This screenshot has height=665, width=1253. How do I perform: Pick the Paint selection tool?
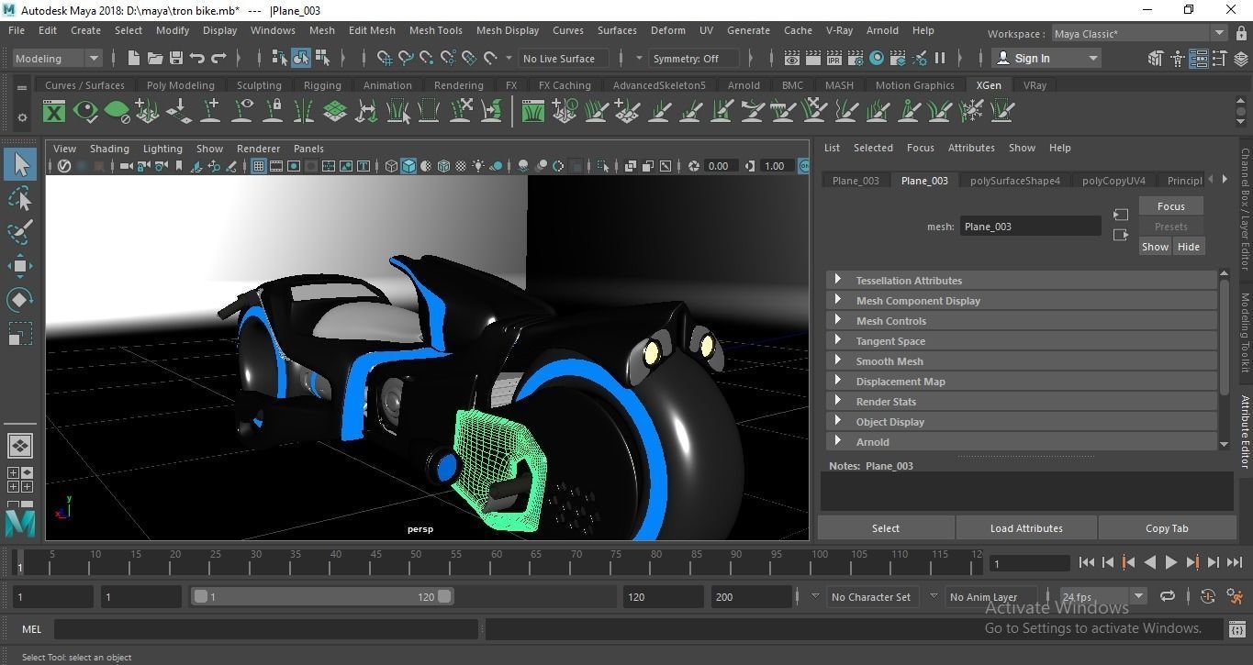pyautogui.click(x=20, y=232)
